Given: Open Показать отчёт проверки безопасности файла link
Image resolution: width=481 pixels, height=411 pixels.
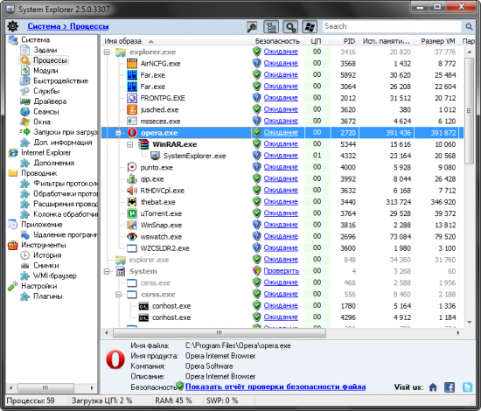Looking at the screenshot, I should 275,387.
